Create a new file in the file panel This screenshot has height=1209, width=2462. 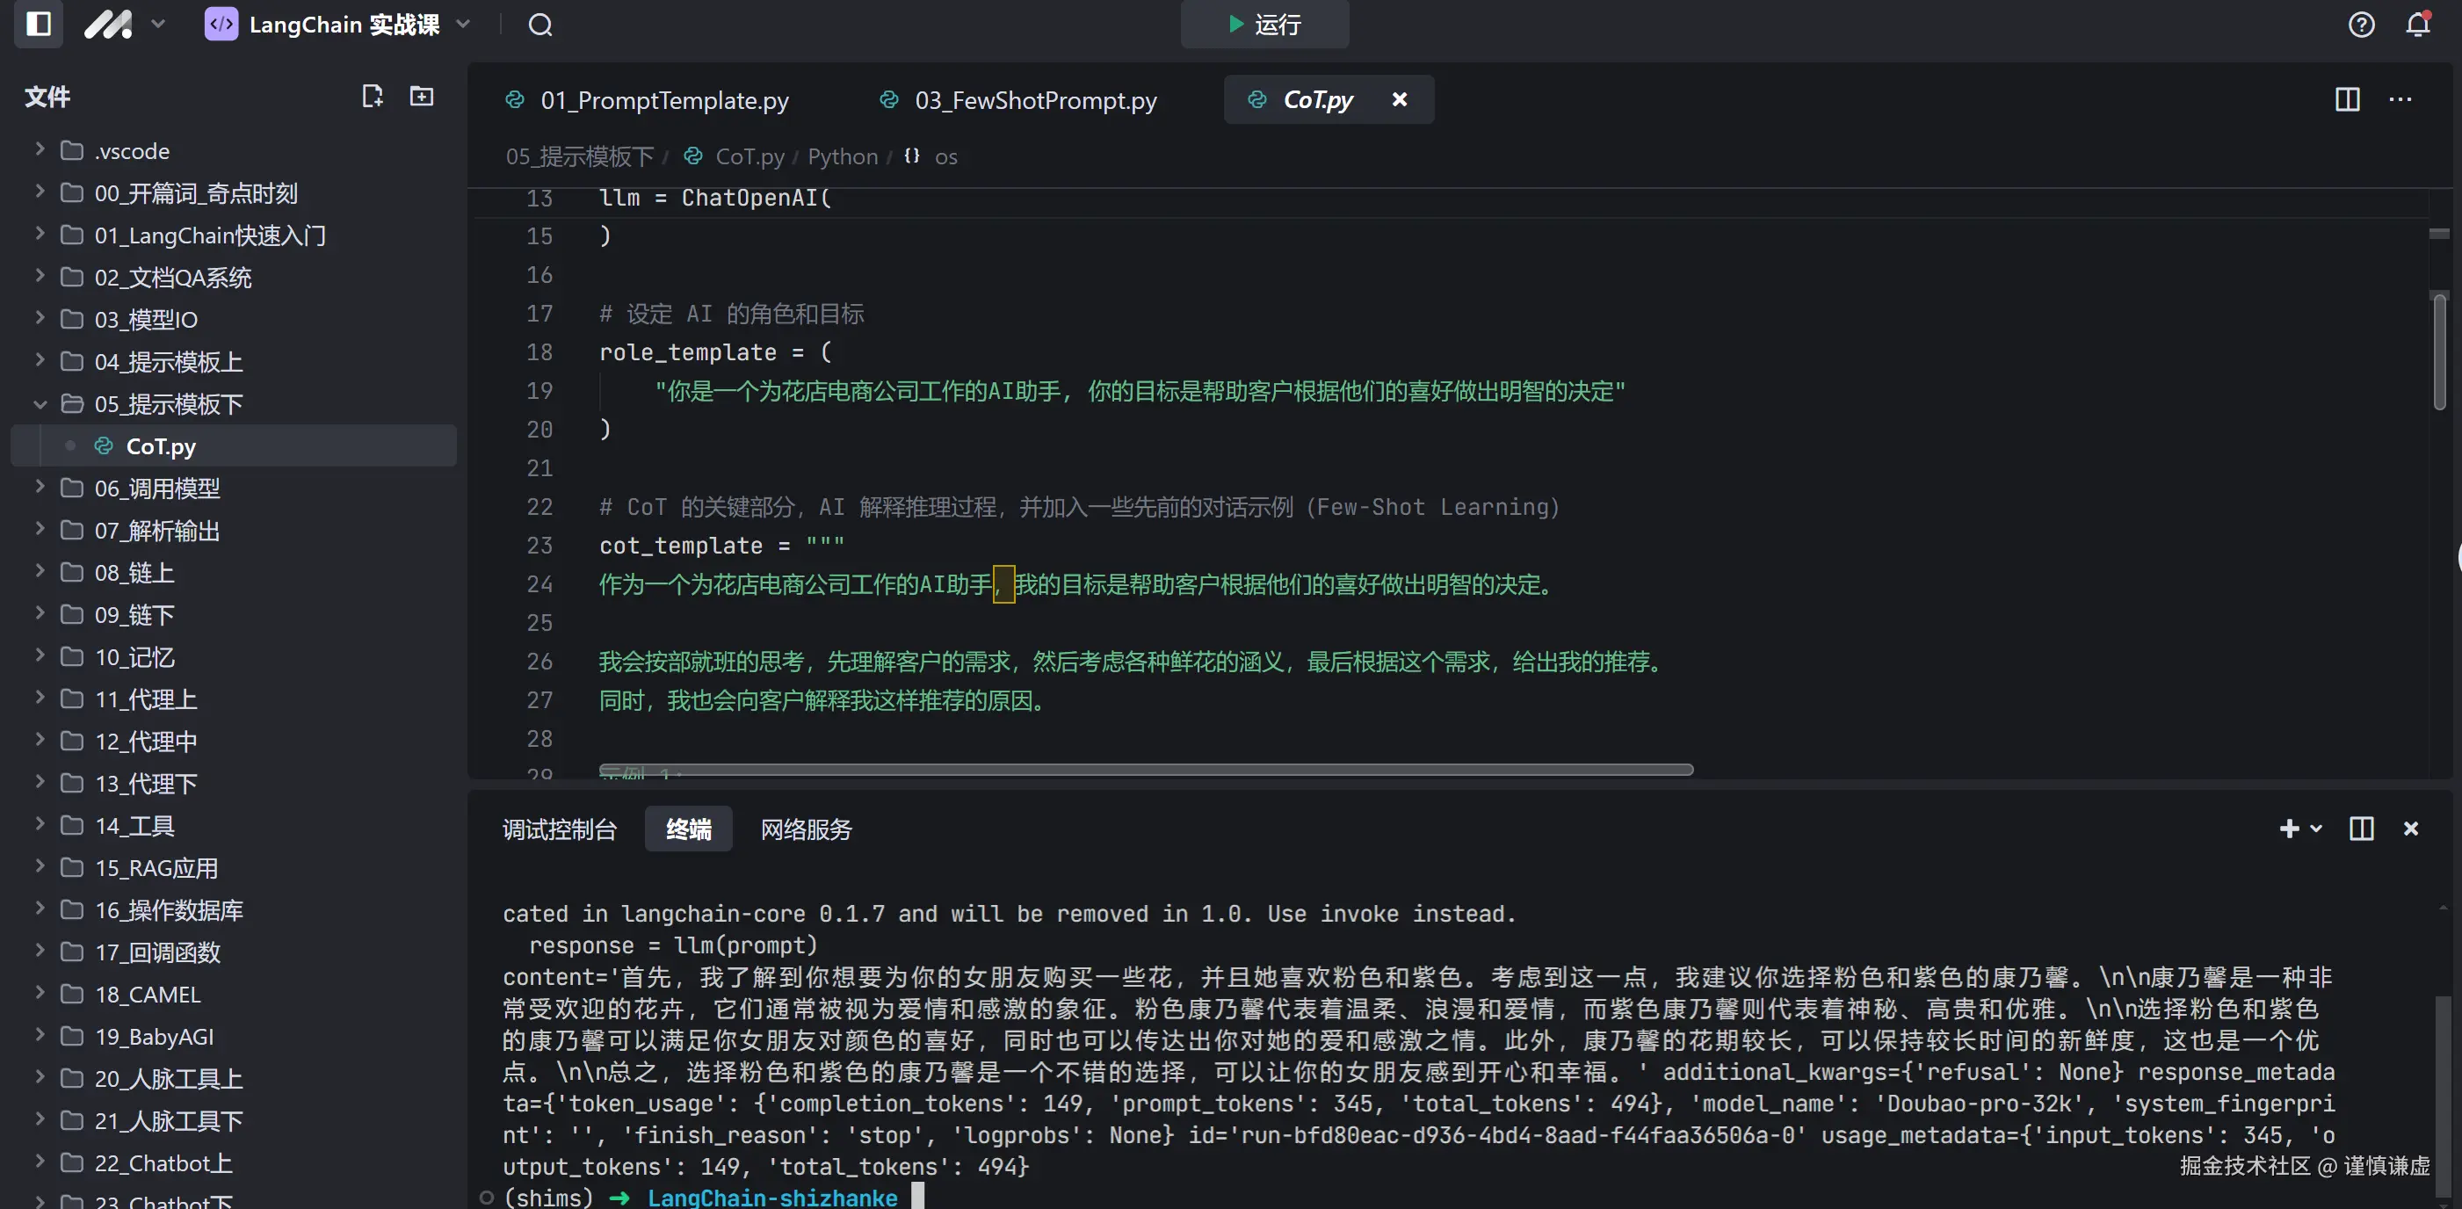[x=373, y=96]
